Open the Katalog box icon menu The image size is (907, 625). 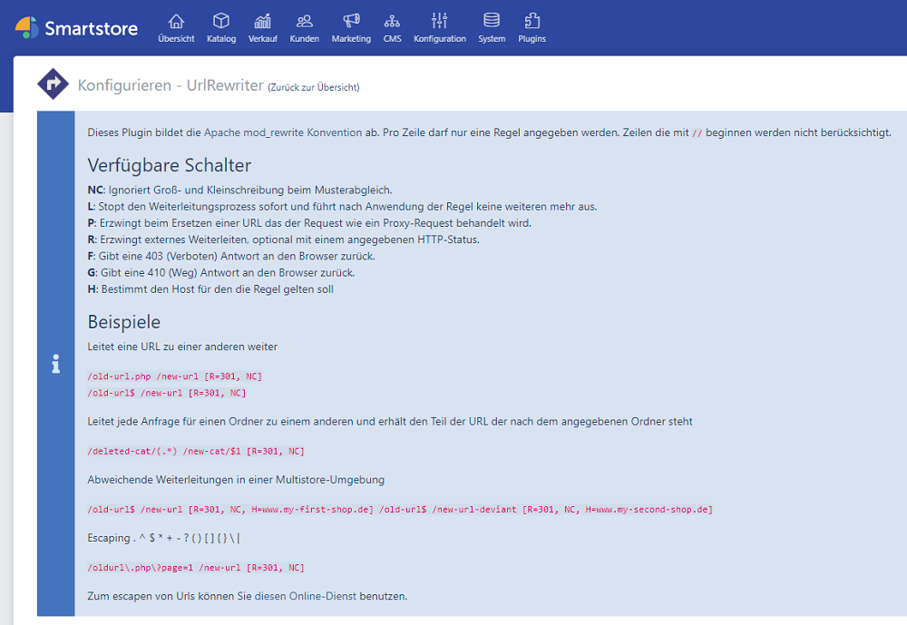click(221, 27)
